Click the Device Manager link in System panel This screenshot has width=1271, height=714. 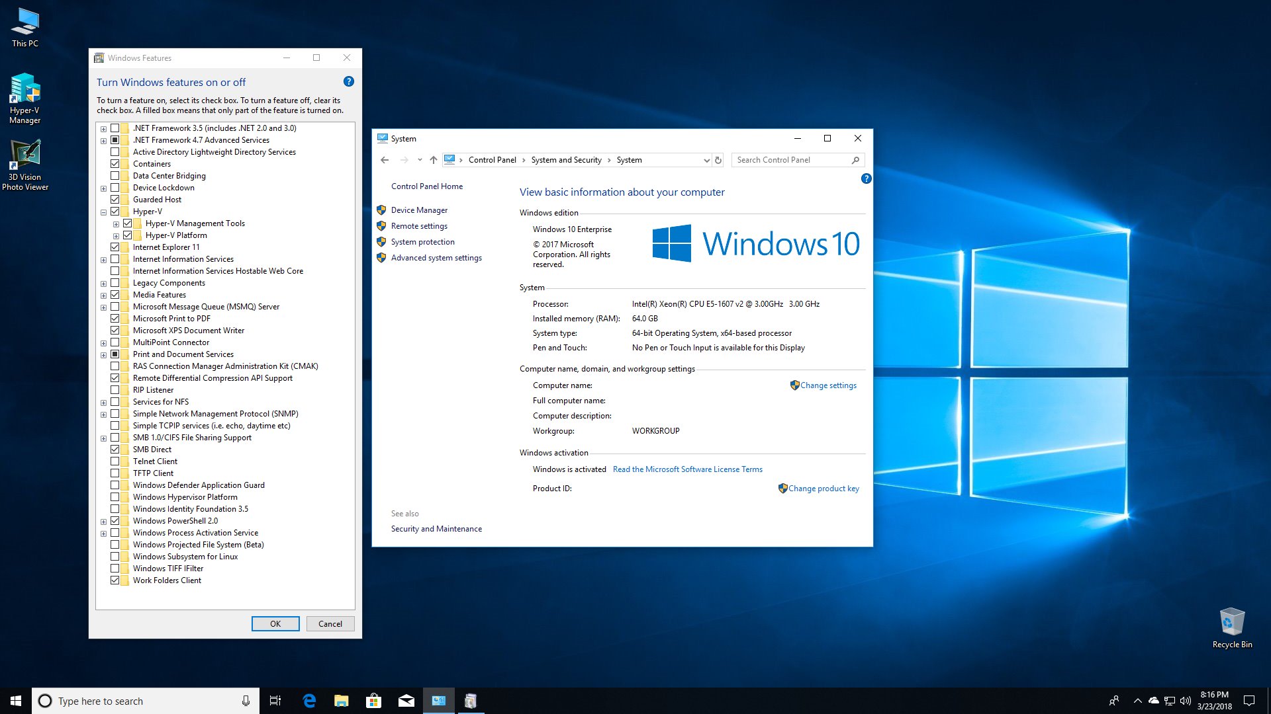pos(419,209)
